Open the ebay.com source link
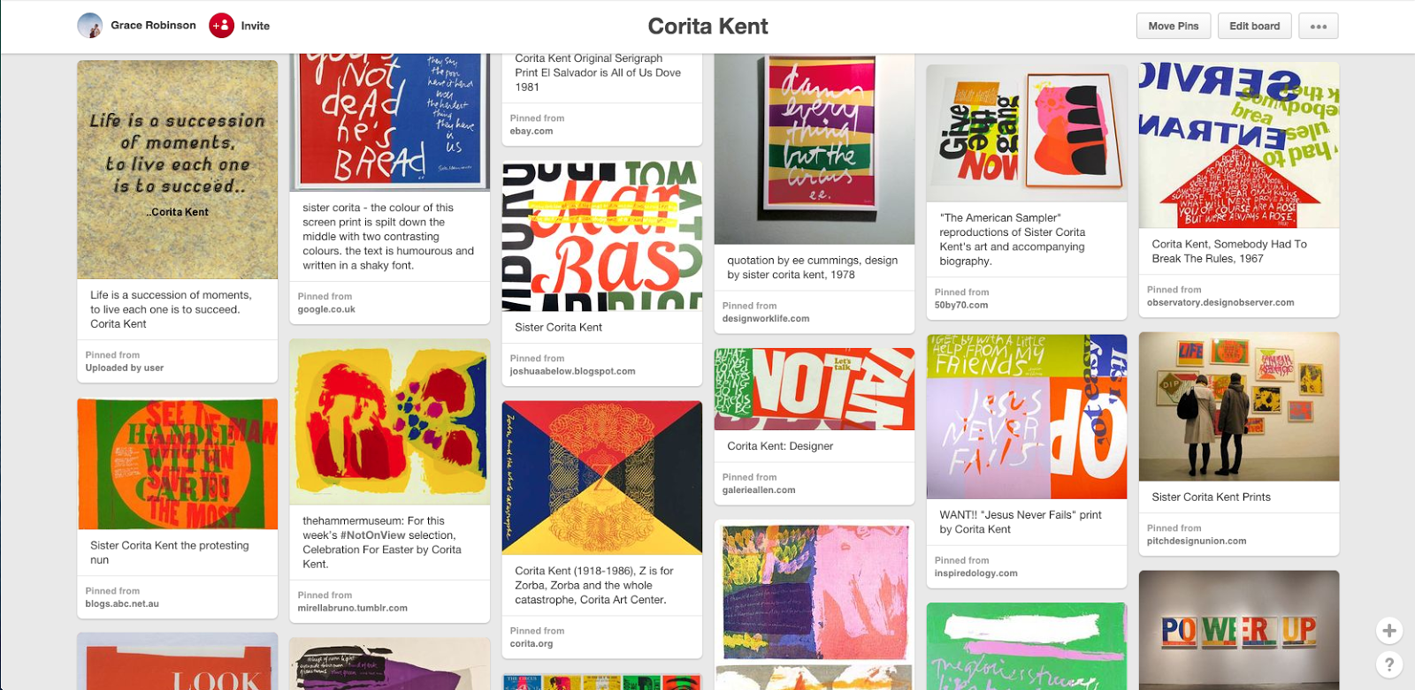 tap(532, 131)
